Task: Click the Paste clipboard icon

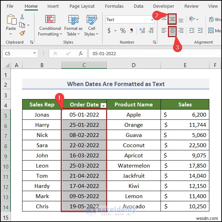Action: 11,19
